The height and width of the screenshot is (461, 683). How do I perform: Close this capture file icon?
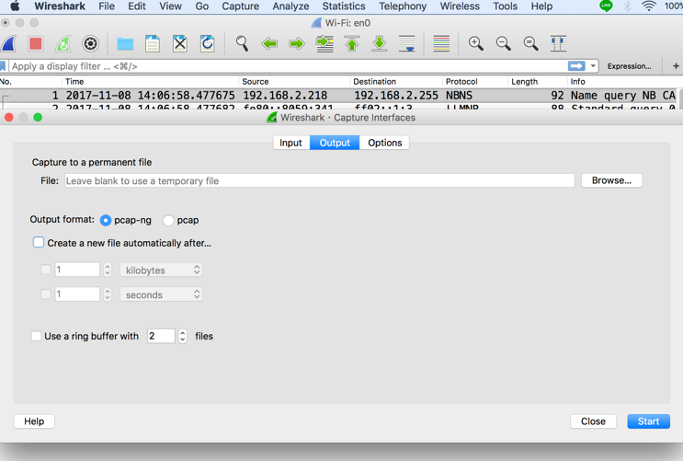[180, 43]
